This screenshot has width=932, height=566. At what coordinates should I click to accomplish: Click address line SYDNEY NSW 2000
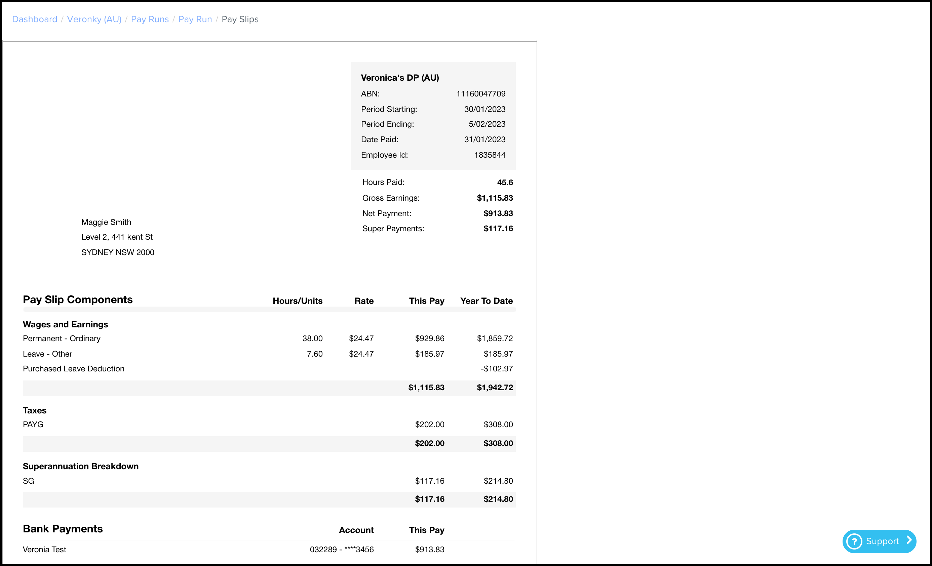[x=118, y=252]
